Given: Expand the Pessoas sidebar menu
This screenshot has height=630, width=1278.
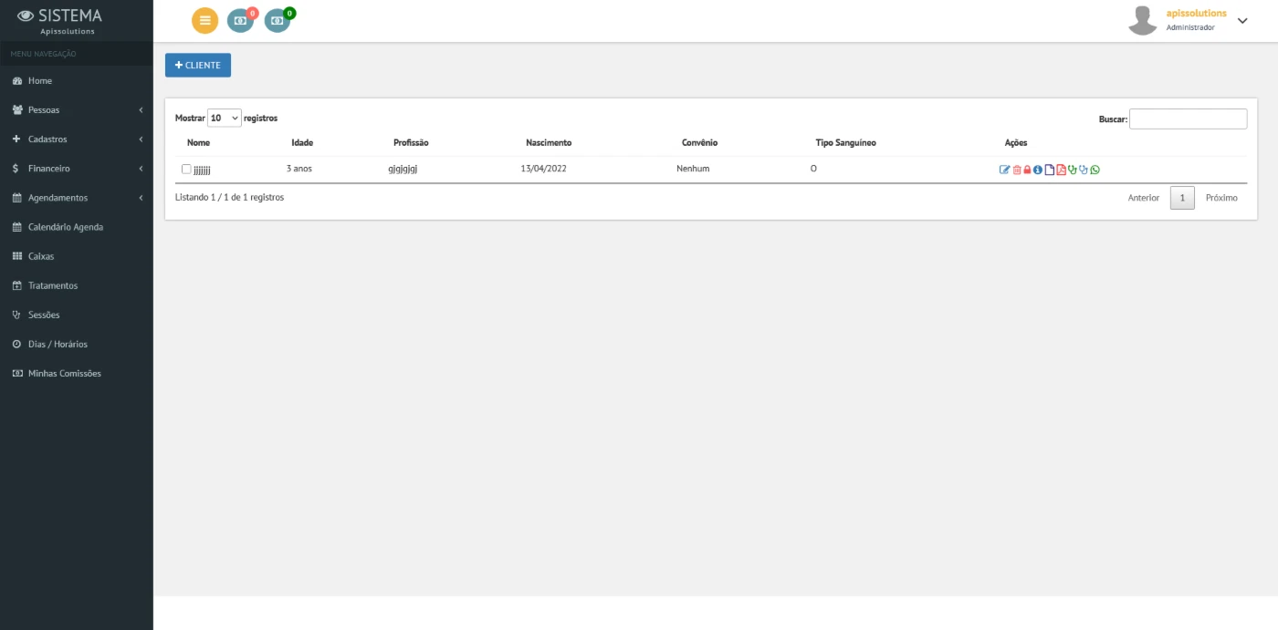Looking at the screenshot, I should tap(77, 110).
